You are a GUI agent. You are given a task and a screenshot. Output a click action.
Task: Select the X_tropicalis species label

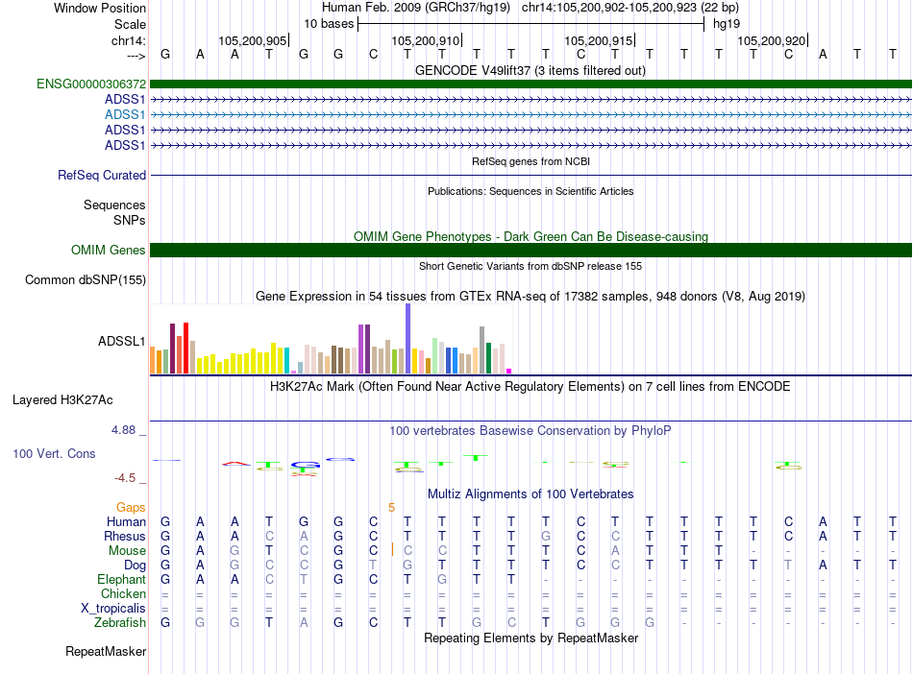[113, 609]
